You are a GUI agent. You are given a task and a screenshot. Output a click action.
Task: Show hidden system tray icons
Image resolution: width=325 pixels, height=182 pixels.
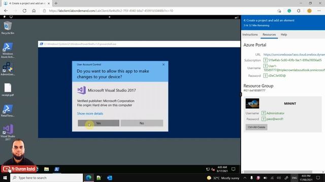[245, 178]
